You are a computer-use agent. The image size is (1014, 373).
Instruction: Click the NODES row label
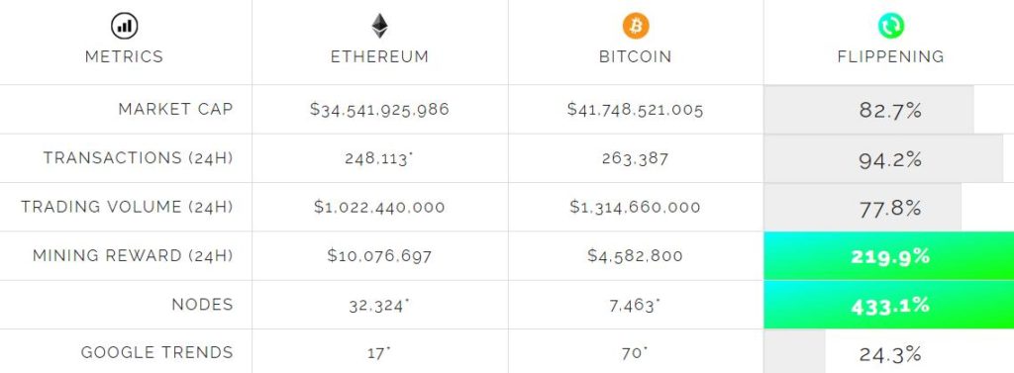coord(202,305)
